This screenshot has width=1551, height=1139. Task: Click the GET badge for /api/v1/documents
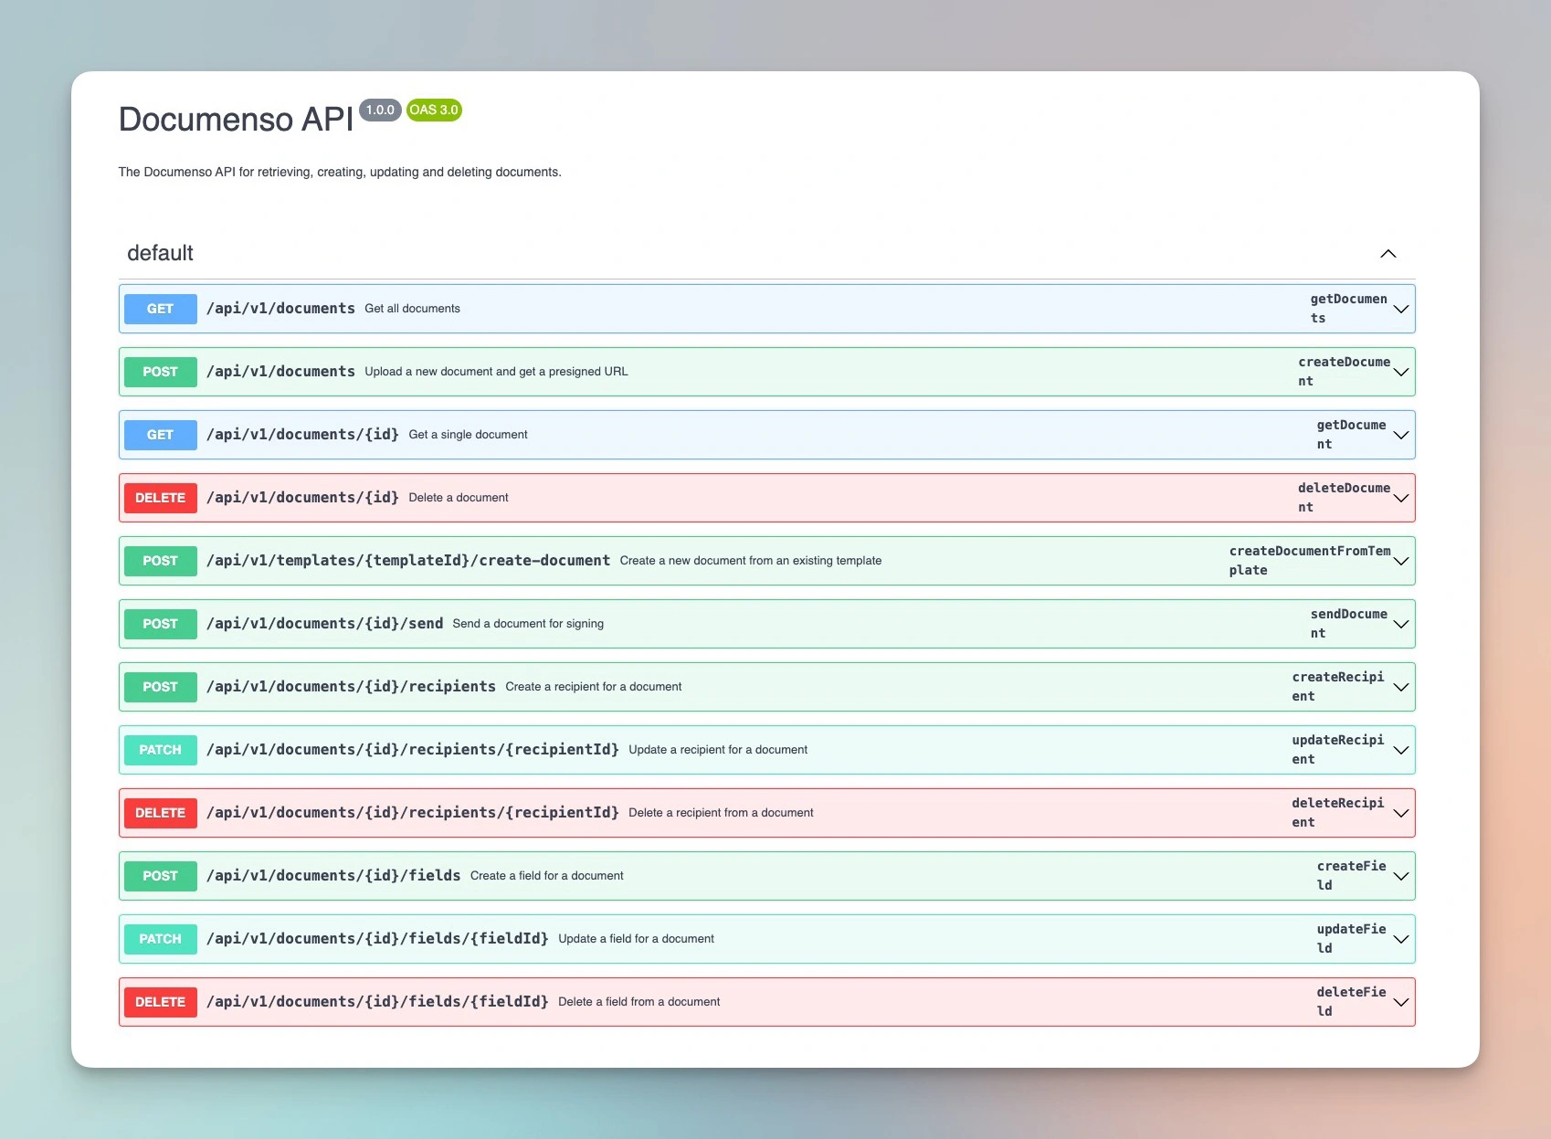click(x=160, y=309)
